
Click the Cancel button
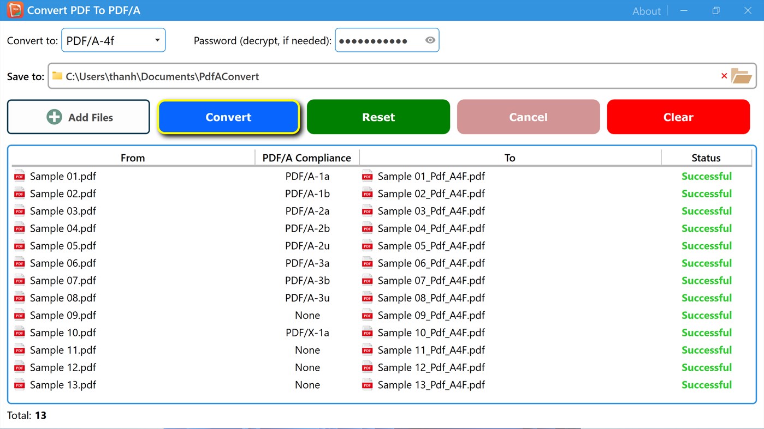pos(528,117)
